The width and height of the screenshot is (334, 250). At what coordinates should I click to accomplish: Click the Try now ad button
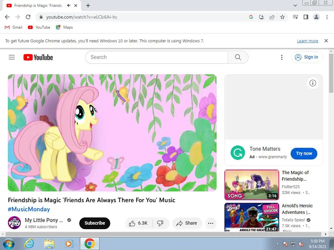coord(304,153)
